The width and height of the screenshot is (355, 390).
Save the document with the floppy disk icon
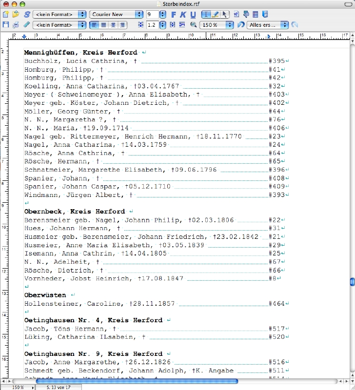pyautogui.click(x=5, y=24)
